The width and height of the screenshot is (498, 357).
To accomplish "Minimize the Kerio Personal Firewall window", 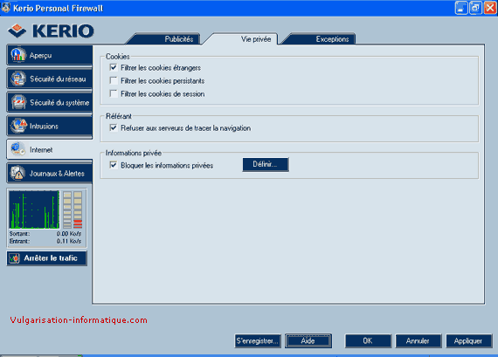I will tap(461, 8).
